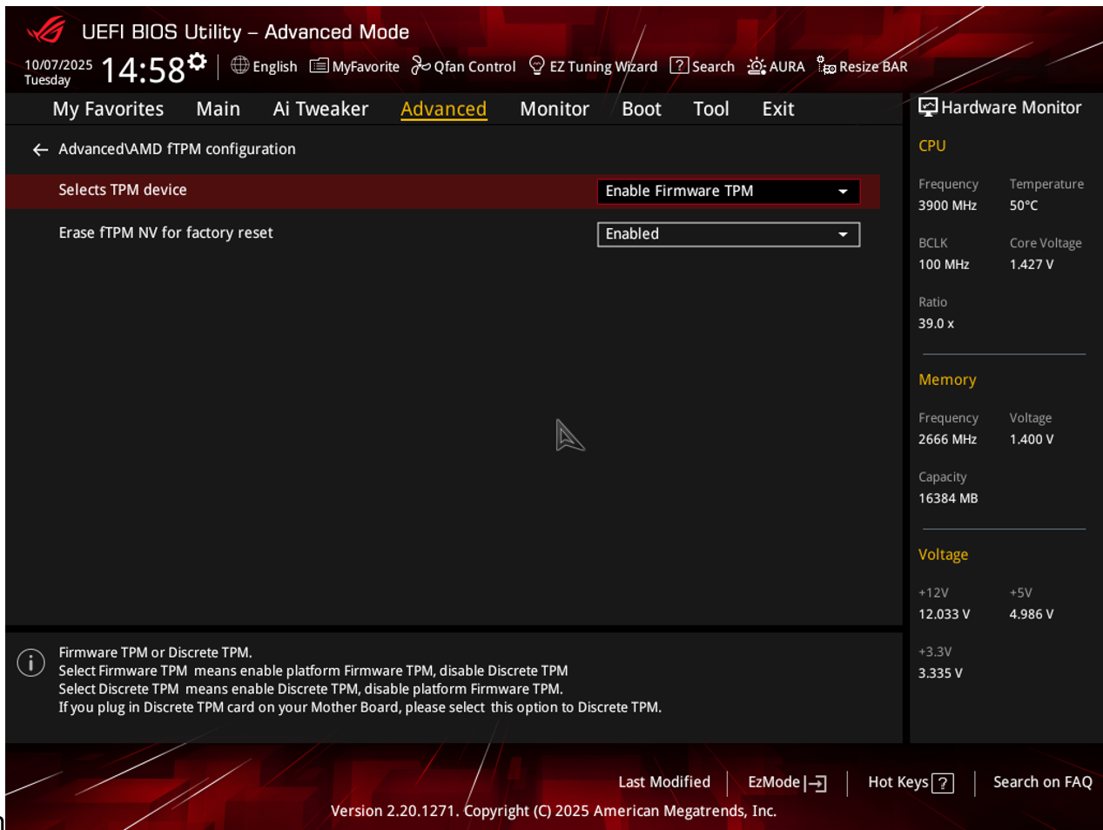Image resolution: width=1103 pixels, height=830 pixels.
Task: Open the My Favorites tab
Action: 108,109
